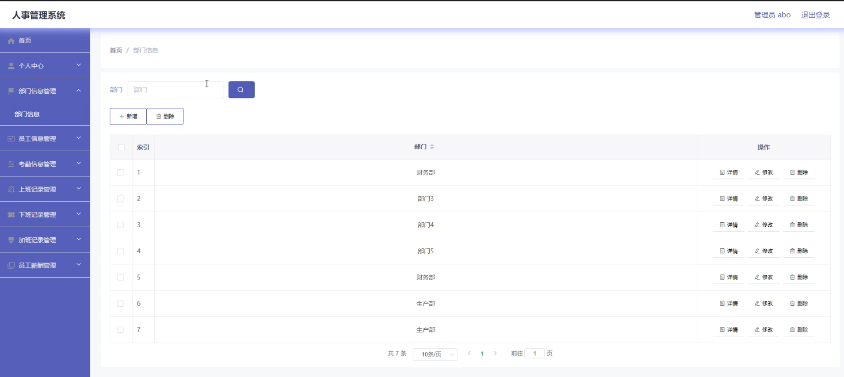
Task: Expand the 考勤信息管理 chevron
Action: coord(79,163)
